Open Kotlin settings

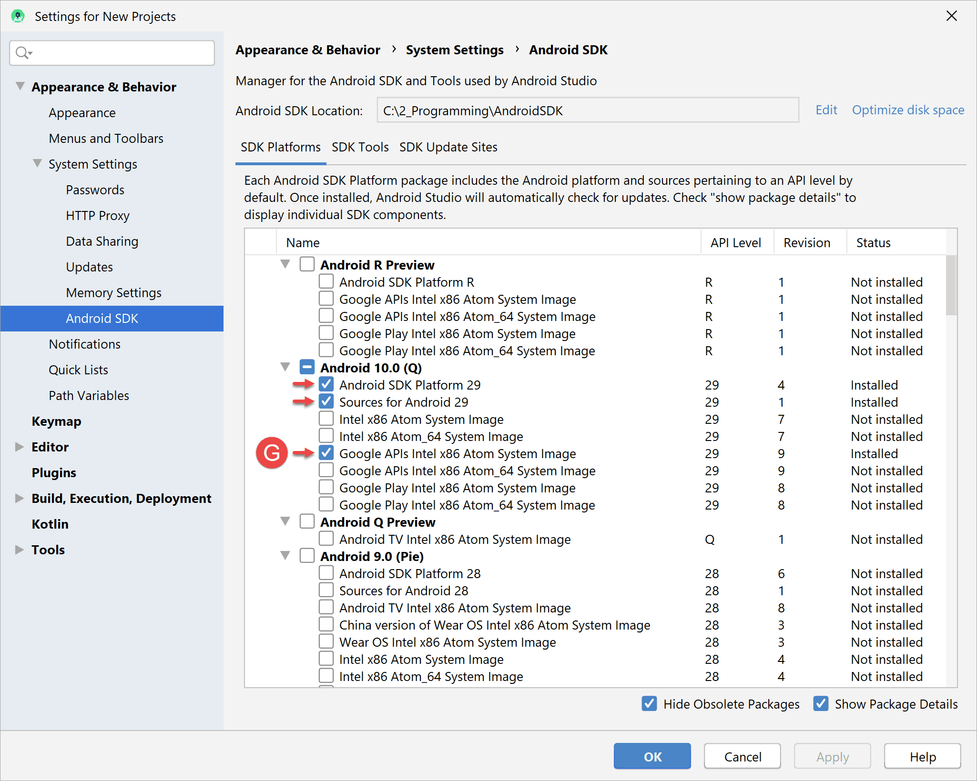(x=50, y=524)
